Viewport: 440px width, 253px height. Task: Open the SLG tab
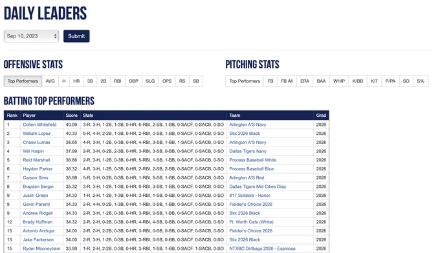point(150,81)
